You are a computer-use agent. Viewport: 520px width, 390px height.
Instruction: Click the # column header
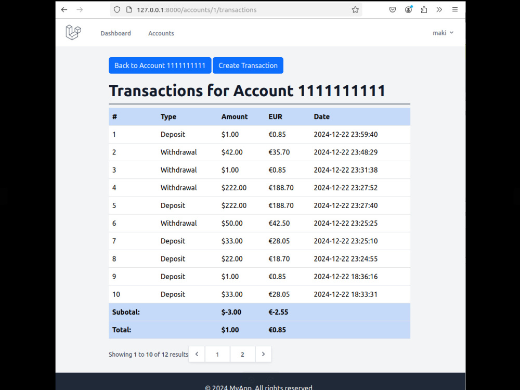pos(115,116)
